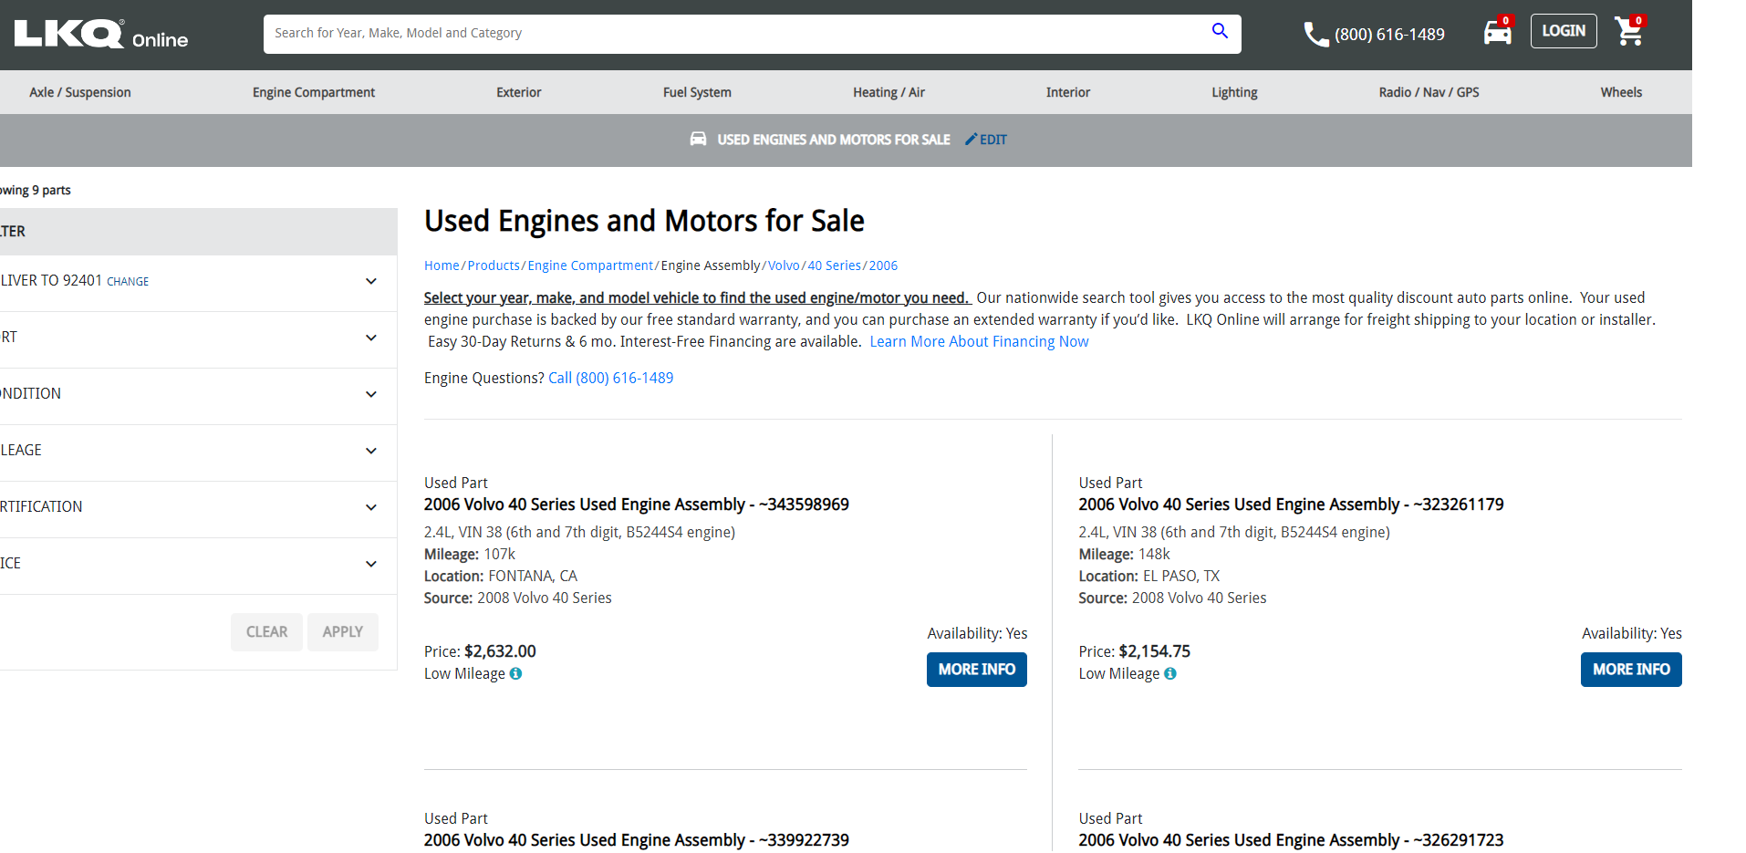This screenshot has height=853, width=1746.
Task: Click the Engine Compartment breadcrumb link
Action: (x=590, y=265)
